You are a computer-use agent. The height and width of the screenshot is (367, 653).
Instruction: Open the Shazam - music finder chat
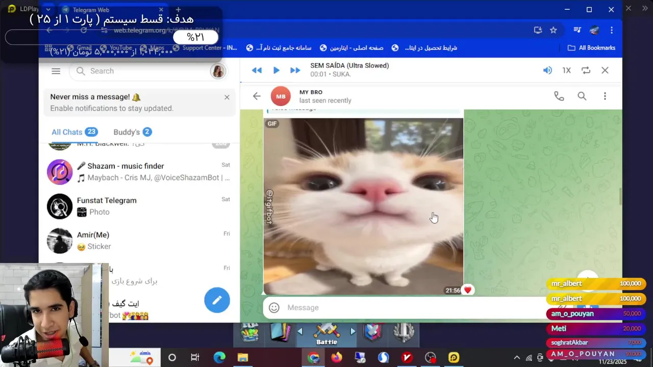(139, 172)
